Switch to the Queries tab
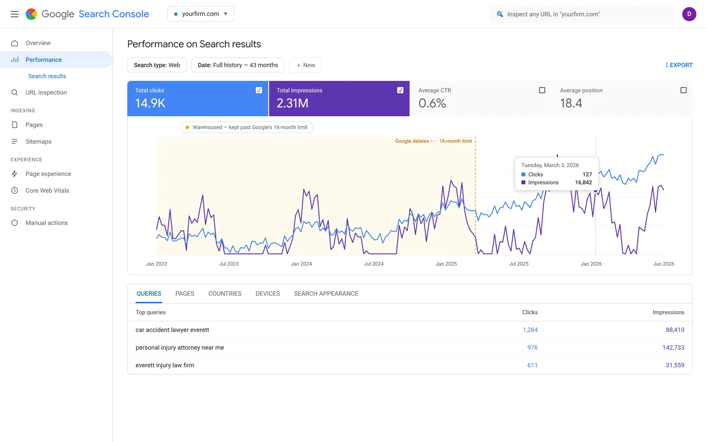The width and height of the screenshot is (707, 442). (149, 293)
